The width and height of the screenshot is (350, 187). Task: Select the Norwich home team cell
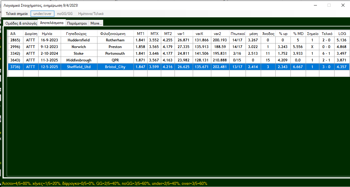[79, 47]
